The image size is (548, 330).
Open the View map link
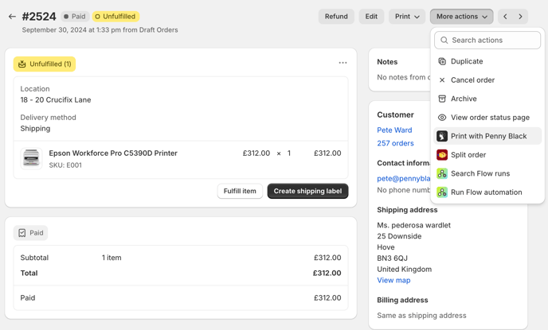(393, 281)
